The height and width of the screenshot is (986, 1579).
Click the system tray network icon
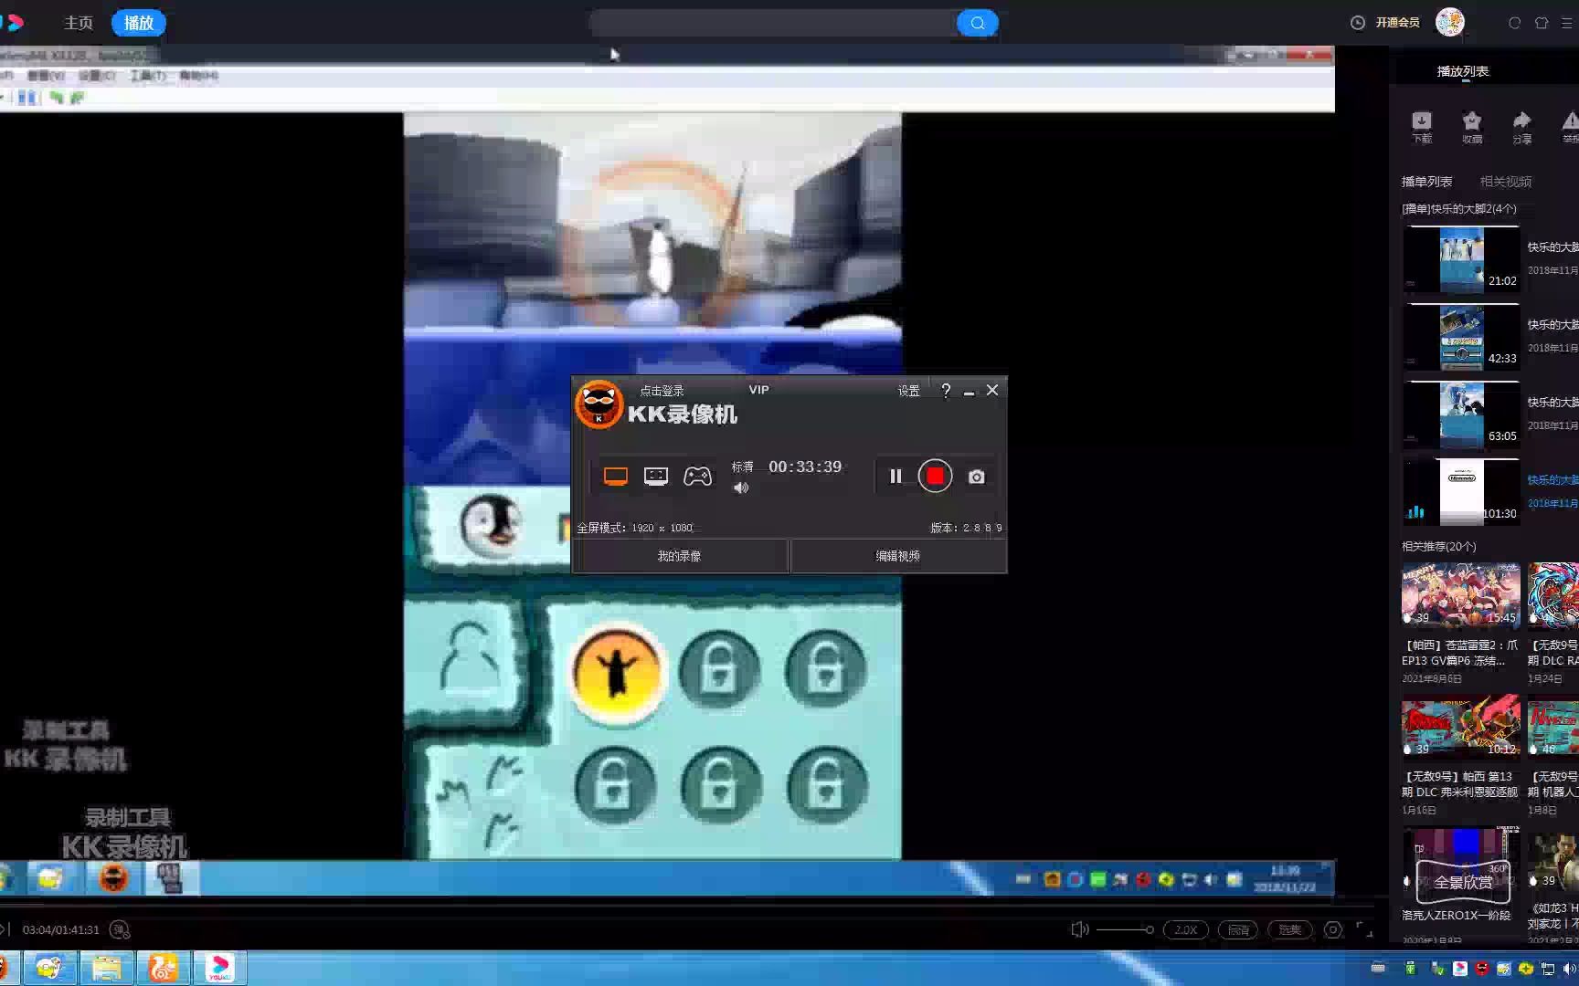coord(1548,969)
